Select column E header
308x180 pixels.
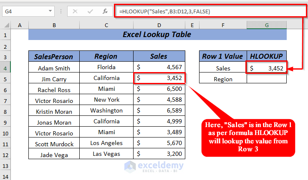pos(192,25)
